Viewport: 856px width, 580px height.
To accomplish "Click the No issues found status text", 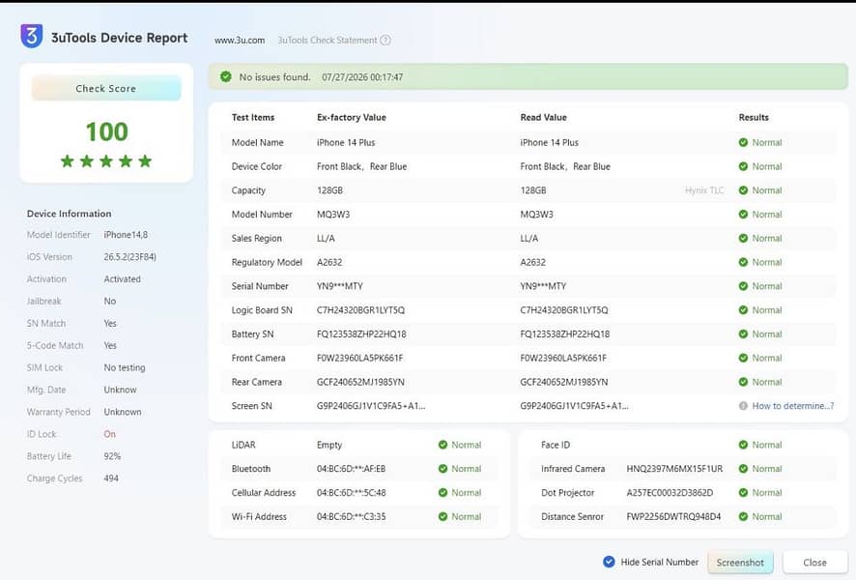I will point(274,77).
